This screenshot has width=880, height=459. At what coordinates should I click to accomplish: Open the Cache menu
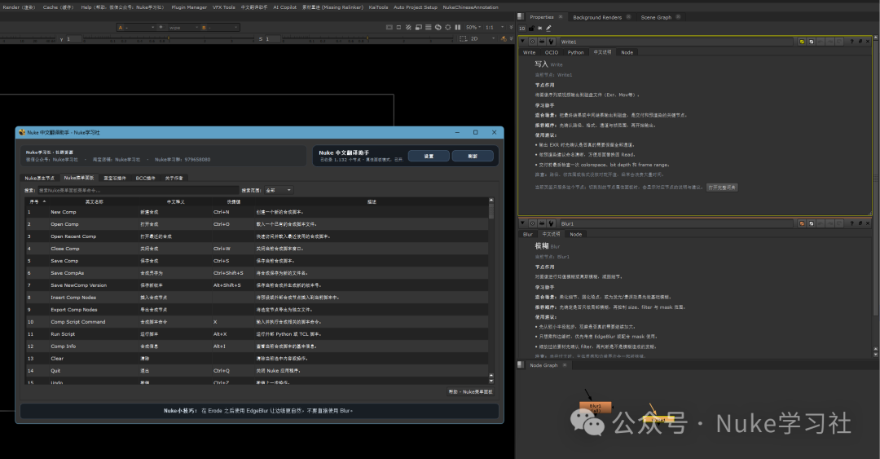58,7
